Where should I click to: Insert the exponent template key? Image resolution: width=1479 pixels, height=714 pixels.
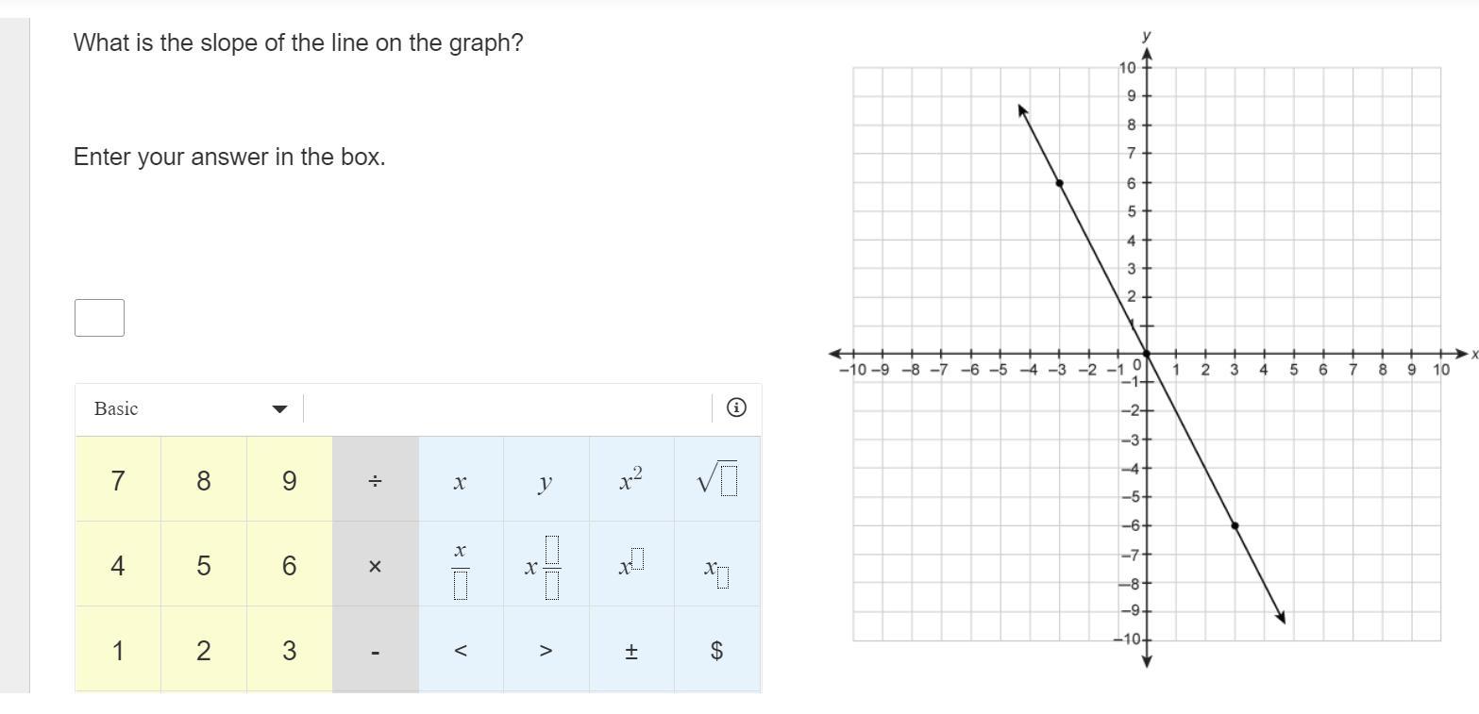coord(631,566)
